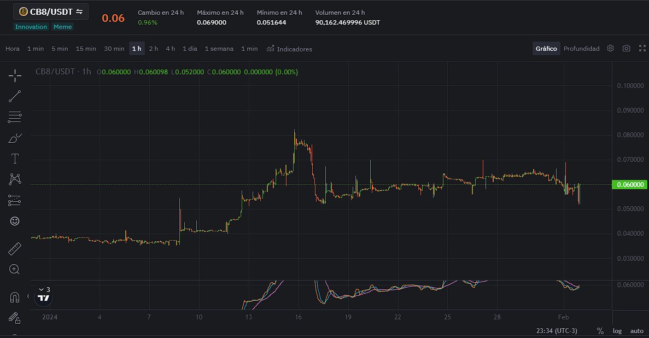Open chart settings gear icon
Viewport: 649px width, 338px height.
(611, 49)
